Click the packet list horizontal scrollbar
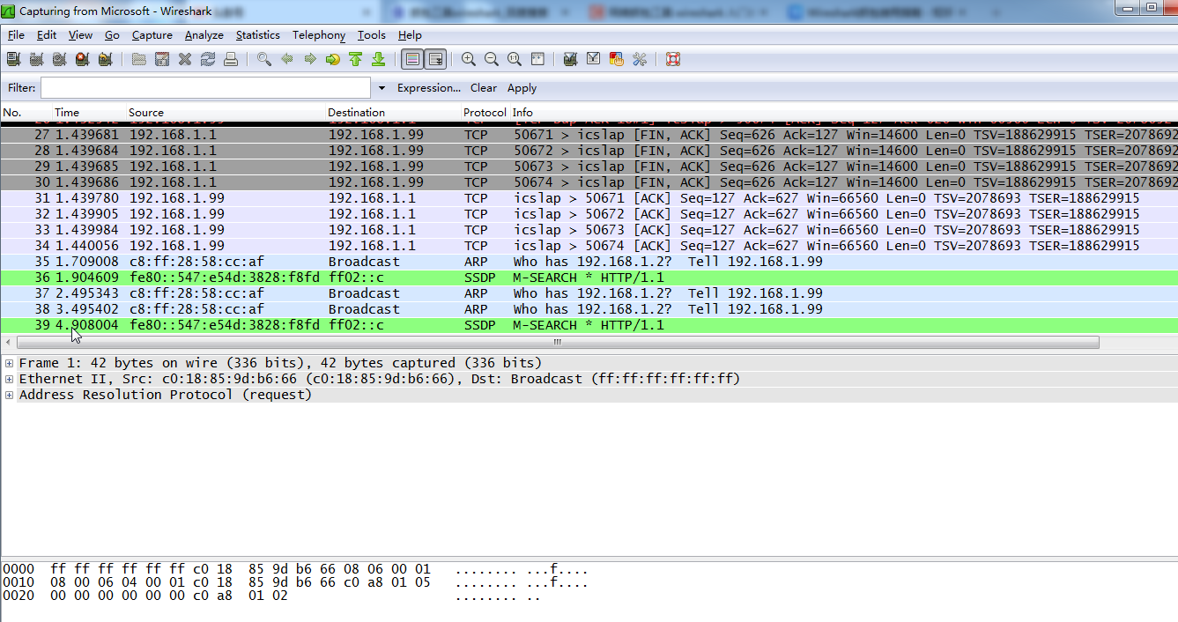Viewport: 1178px width, 622px height. point(557,342)
